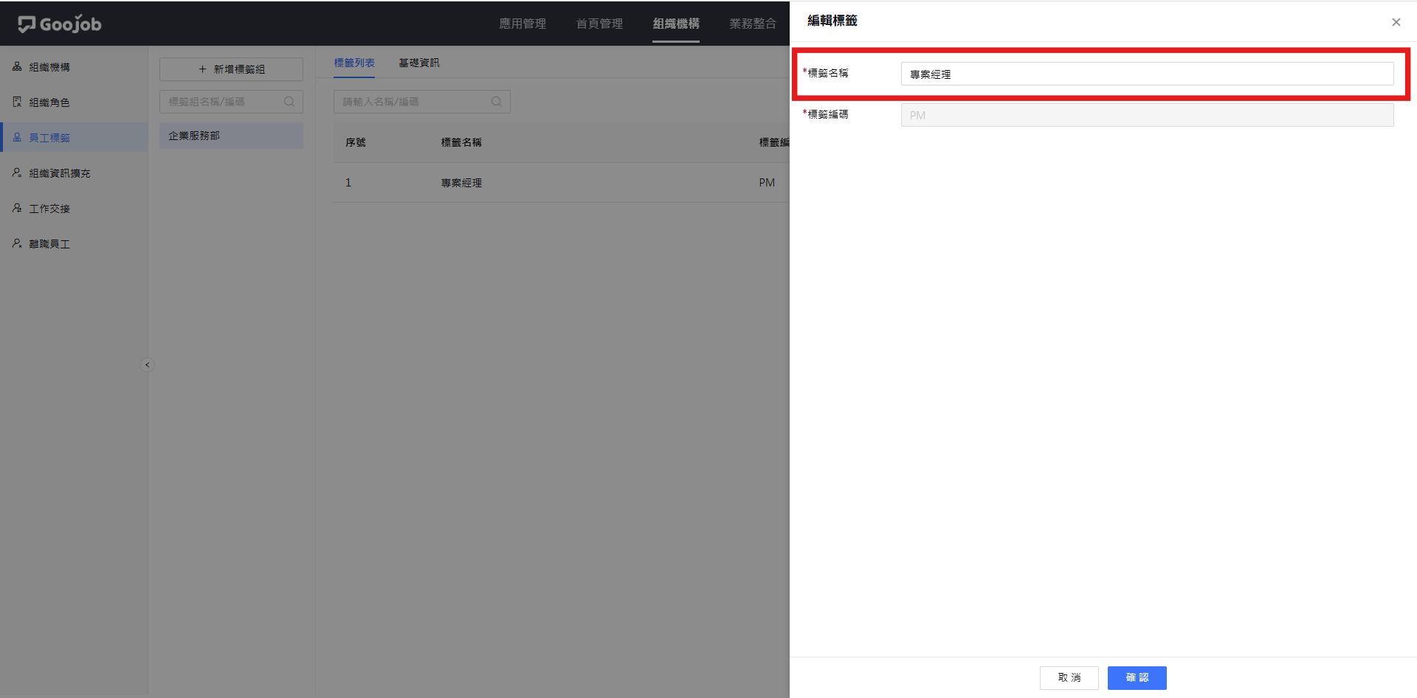
Task: Click the plus icon in 新增標籤組
Action: tap(202, 69)
